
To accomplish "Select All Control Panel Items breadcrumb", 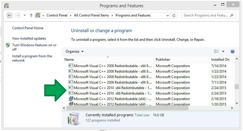I will tap(91, 15).
